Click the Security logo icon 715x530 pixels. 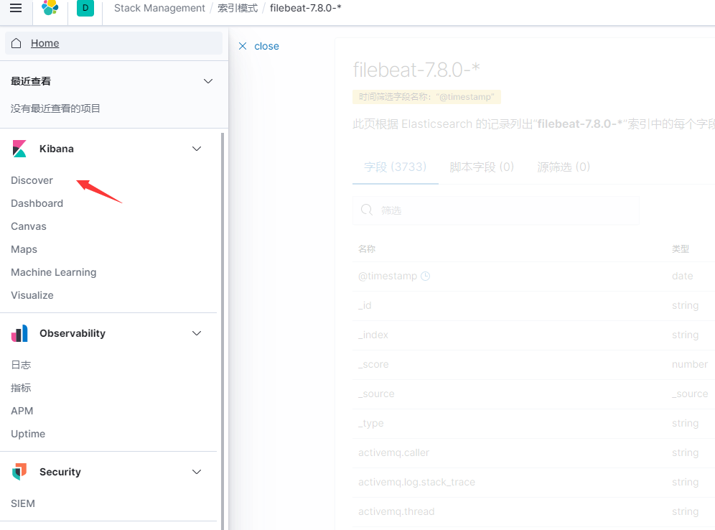click(19, 472)
